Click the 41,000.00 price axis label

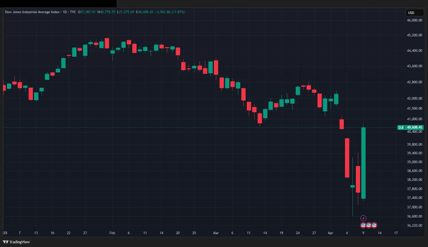tap(415, 119)
